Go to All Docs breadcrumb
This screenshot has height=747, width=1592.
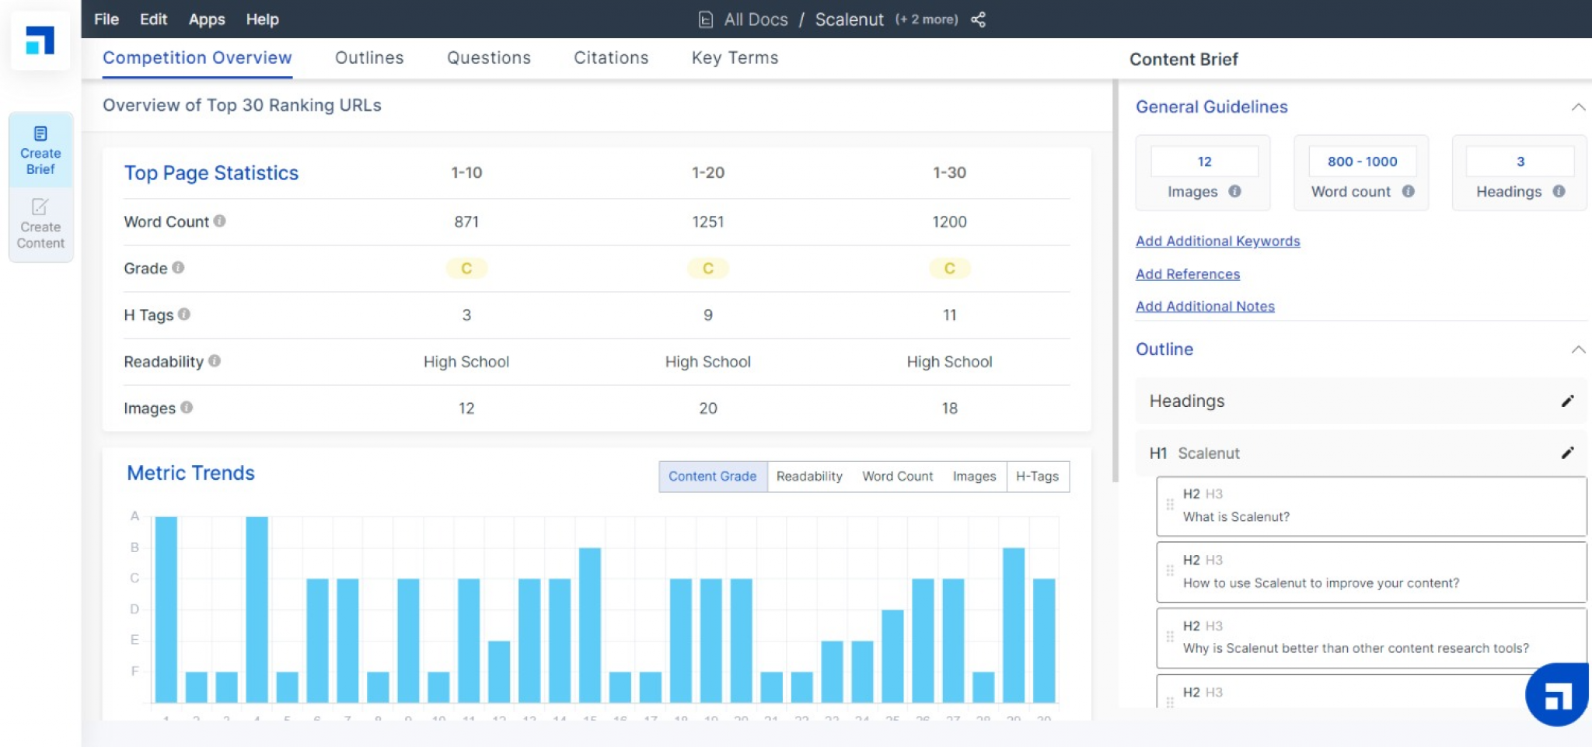756,19
